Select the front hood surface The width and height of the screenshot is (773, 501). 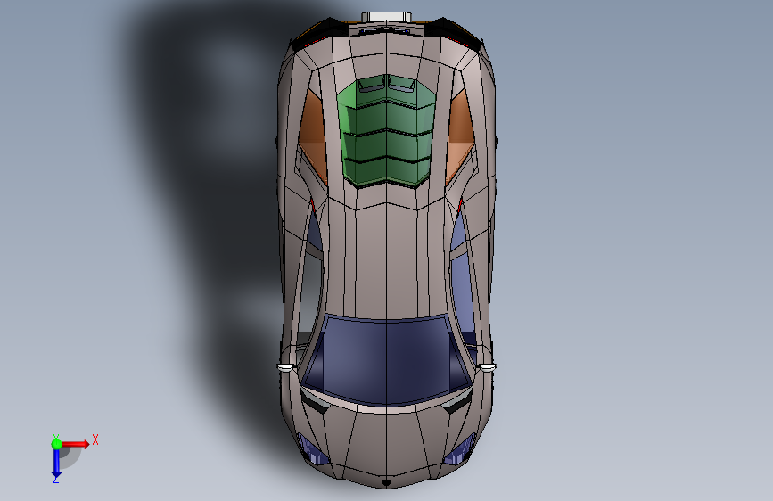tap(386, 441)
